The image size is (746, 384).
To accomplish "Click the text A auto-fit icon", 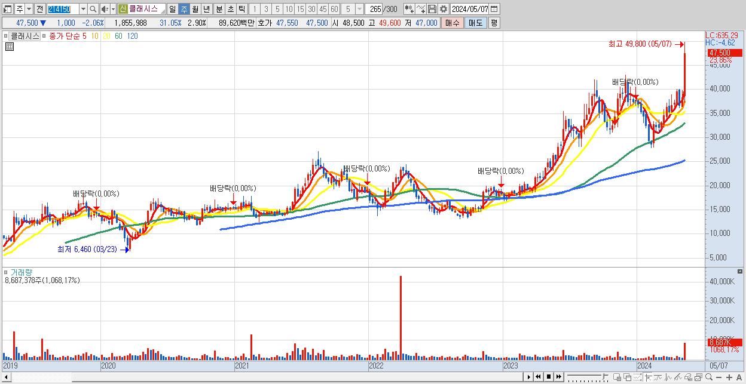I will coord(739,377).
